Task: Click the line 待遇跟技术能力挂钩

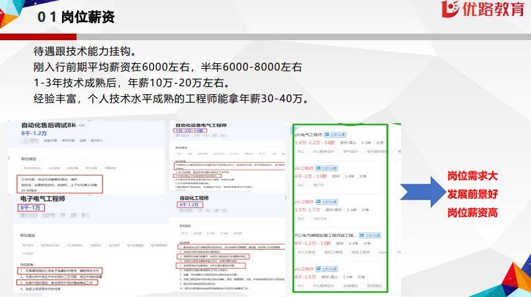Action: tap(85, 51)
